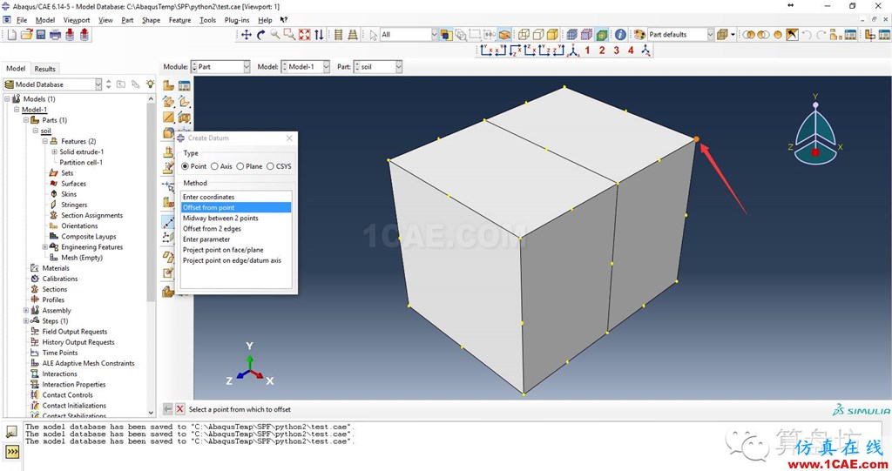Select the Magnify View tool
The image size is (892, 471).
coord(275,36)
